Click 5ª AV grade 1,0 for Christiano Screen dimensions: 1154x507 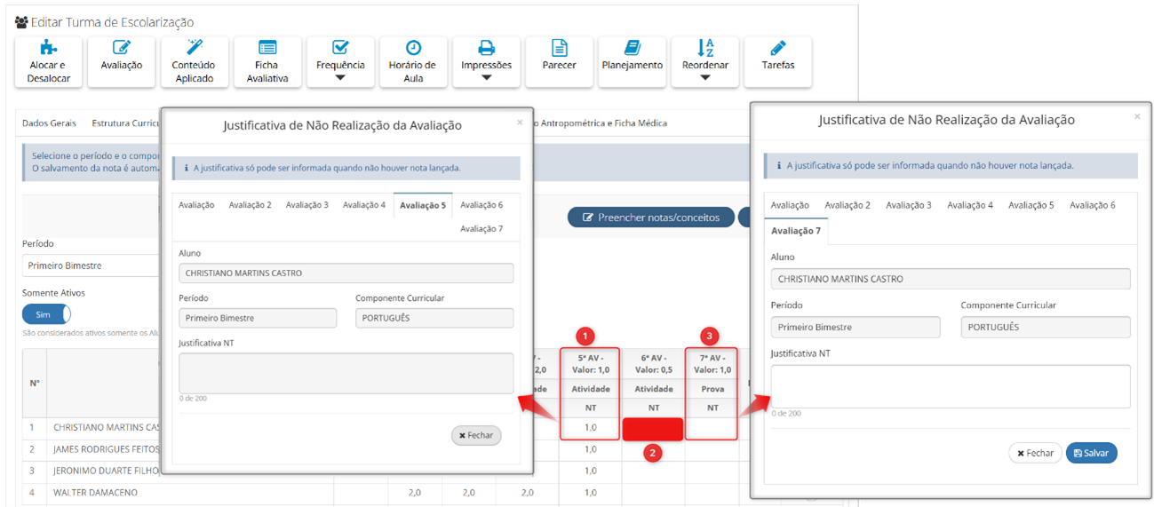[590, 428]
